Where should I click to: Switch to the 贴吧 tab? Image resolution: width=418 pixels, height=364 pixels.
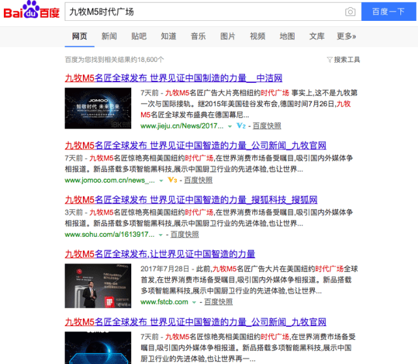click(138, 37)
